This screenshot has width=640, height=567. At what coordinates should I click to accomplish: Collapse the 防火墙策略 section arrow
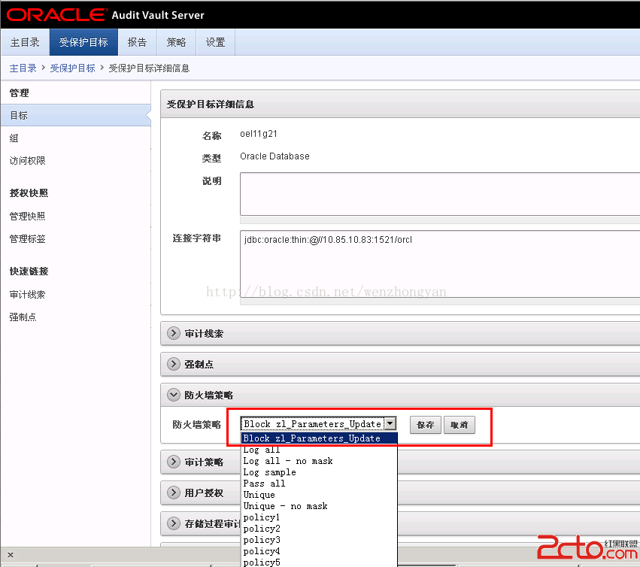(174, 395)
